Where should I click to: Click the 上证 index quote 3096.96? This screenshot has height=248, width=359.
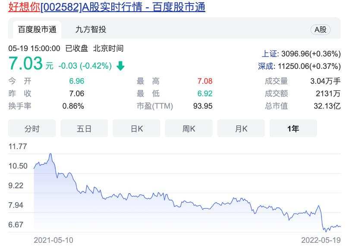[x=301, y=54]
